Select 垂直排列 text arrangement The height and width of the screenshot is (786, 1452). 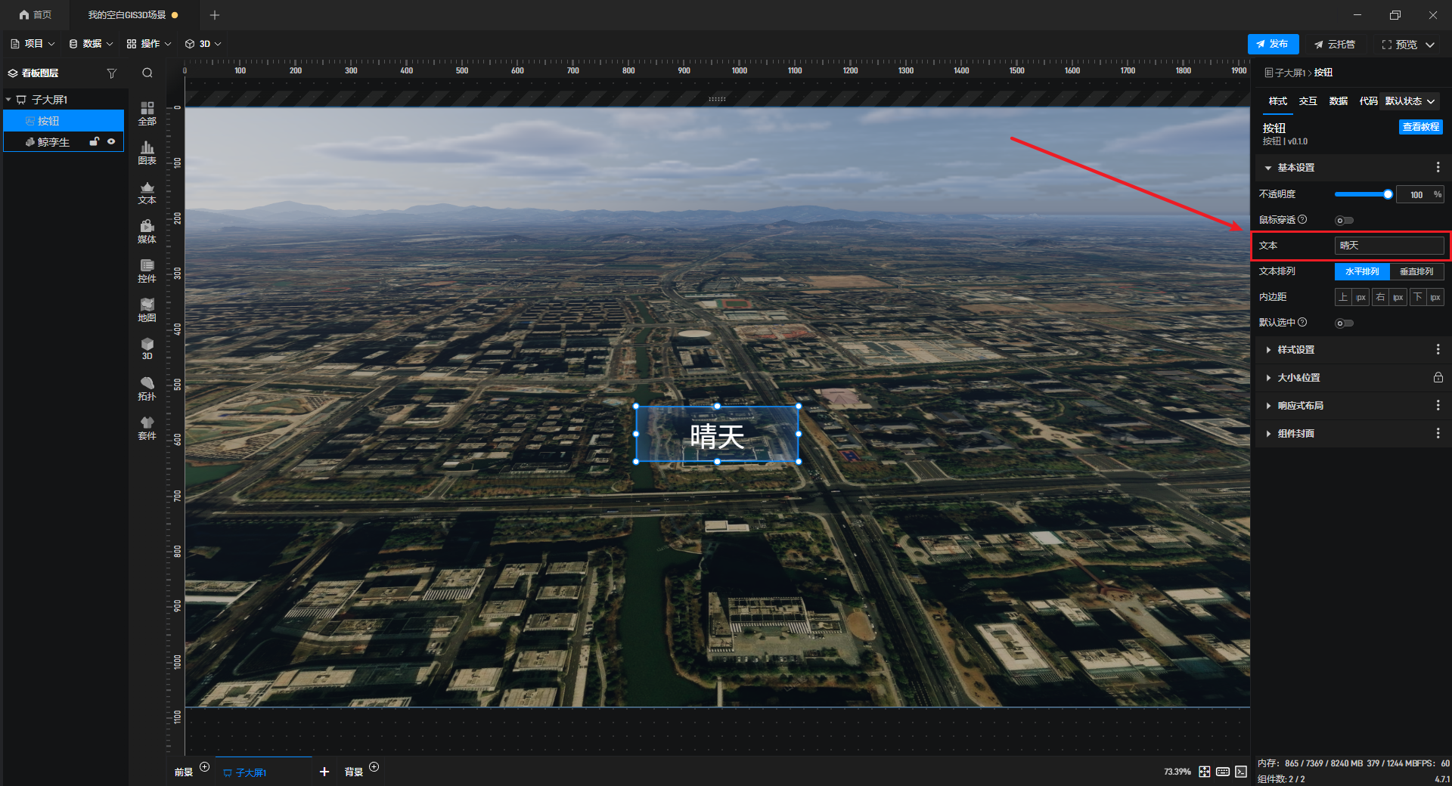[1416, 271]
